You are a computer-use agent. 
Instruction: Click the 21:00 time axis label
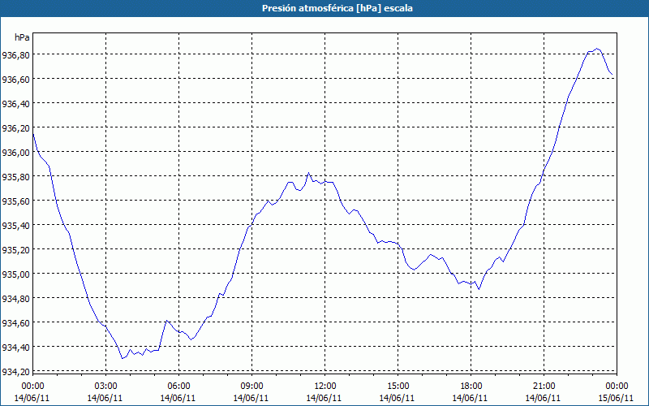pyautogui.click(x=544, y=387)
